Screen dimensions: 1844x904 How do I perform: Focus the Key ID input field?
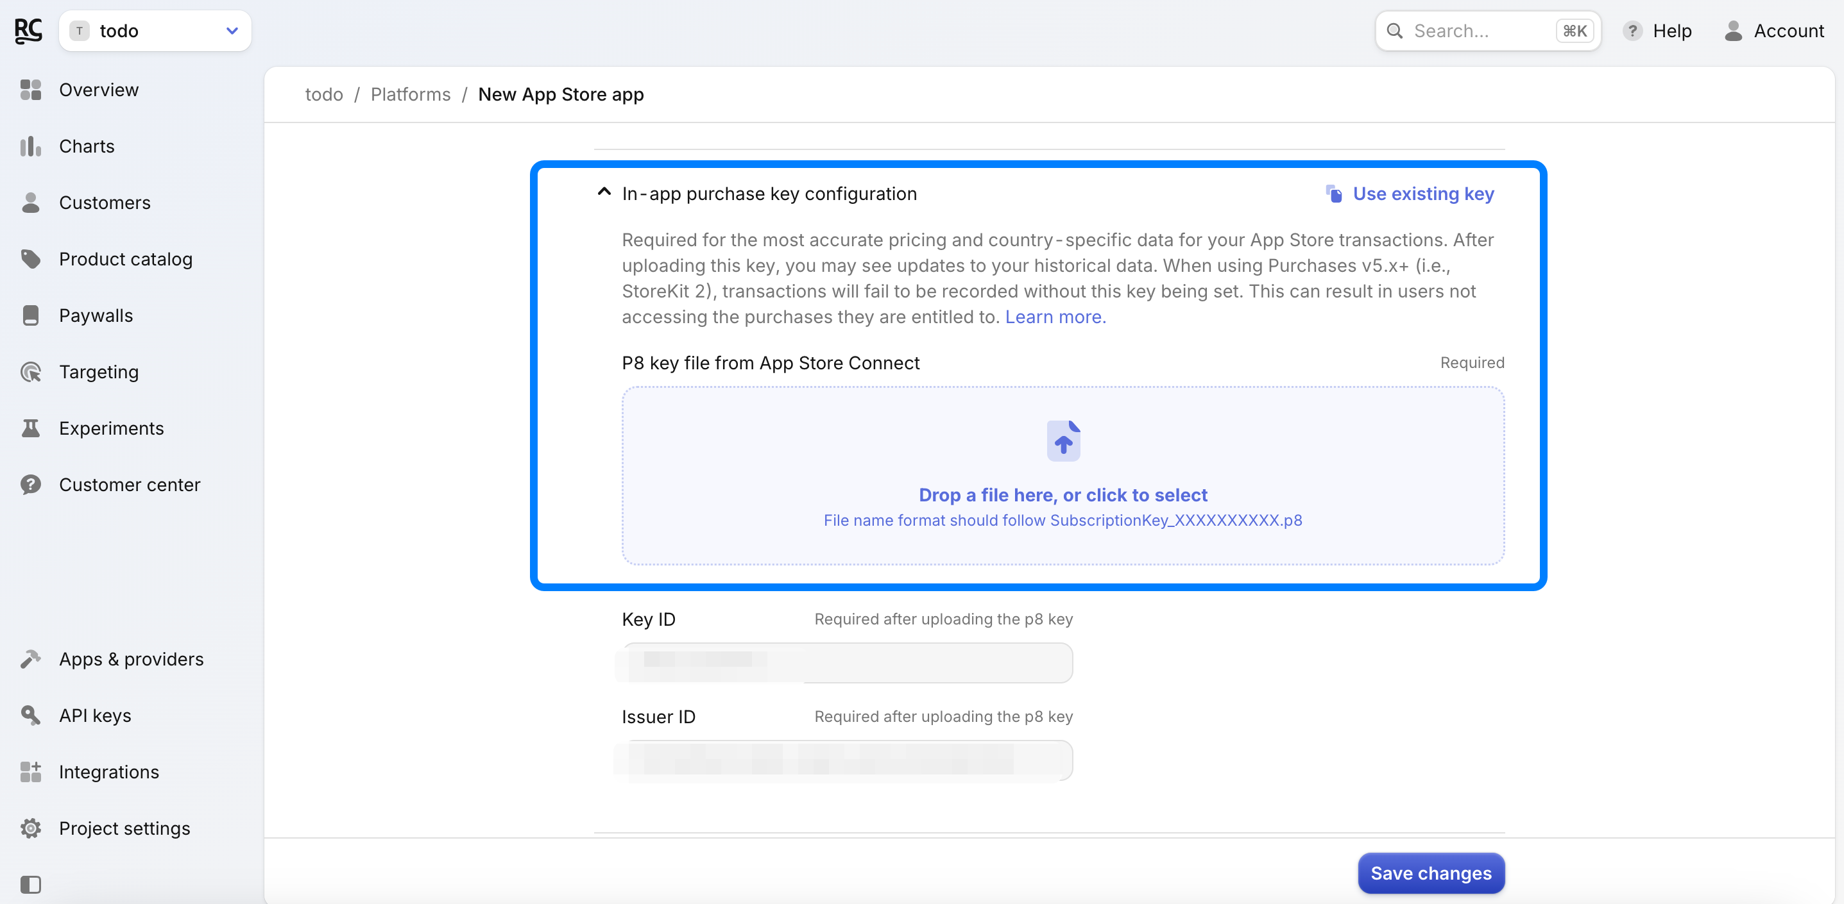[x=846, y=662]
